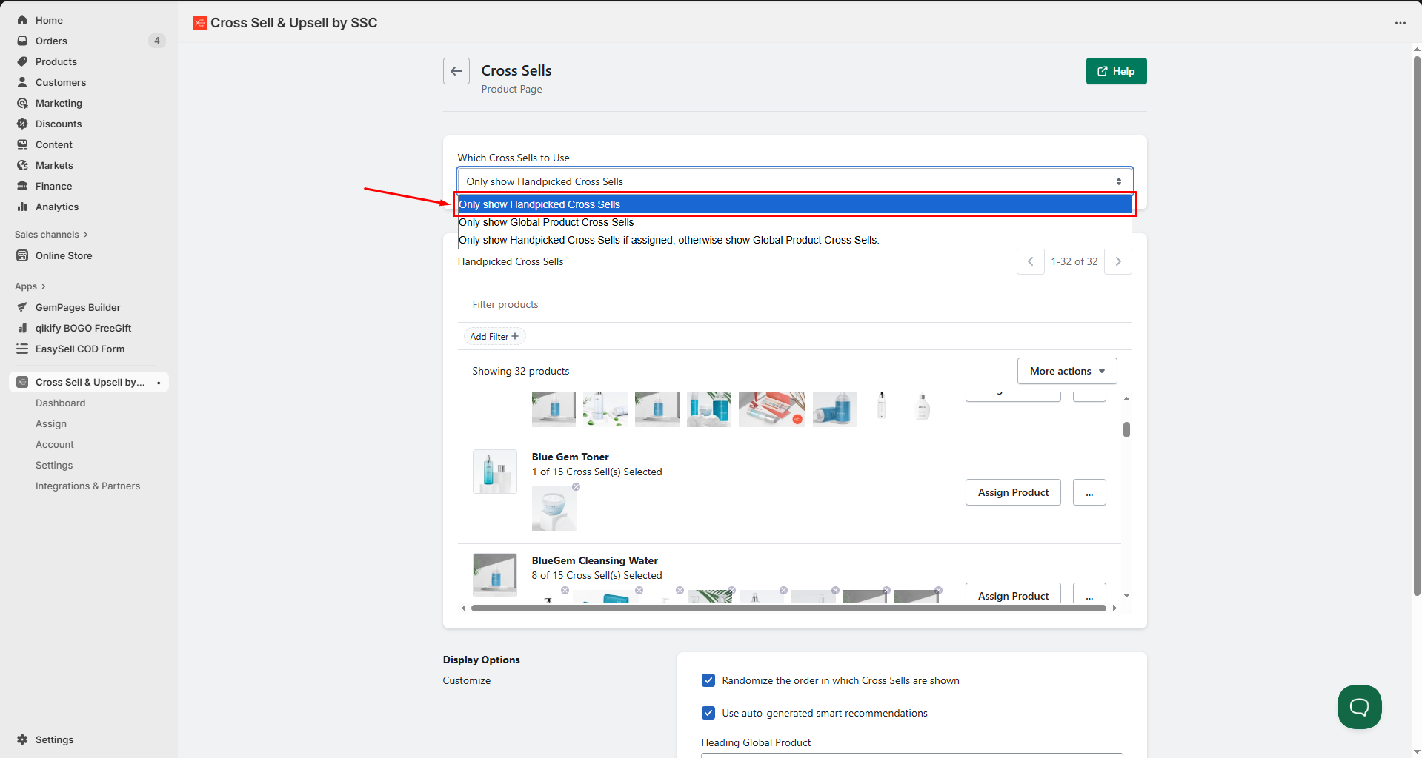Click Assign Product for Blue Gem Toner
1422x758 pixels.
pyautogui.click(x=1012, y=492)
